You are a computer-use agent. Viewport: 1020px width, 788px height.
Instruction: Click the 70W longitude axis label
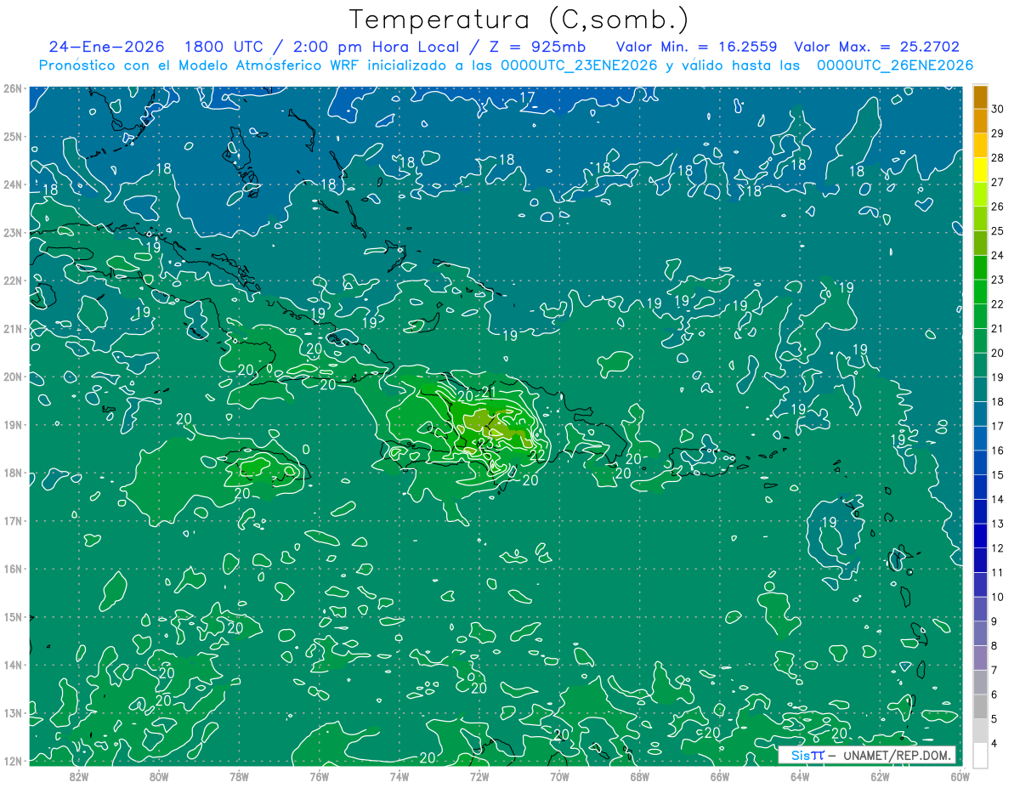point(559,776)
